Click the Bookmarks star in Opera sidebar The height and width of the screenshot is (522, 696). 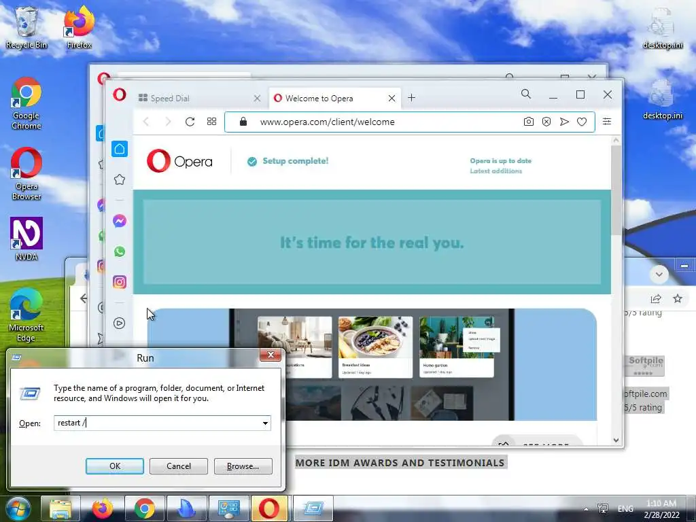click(x=120, y=179)
